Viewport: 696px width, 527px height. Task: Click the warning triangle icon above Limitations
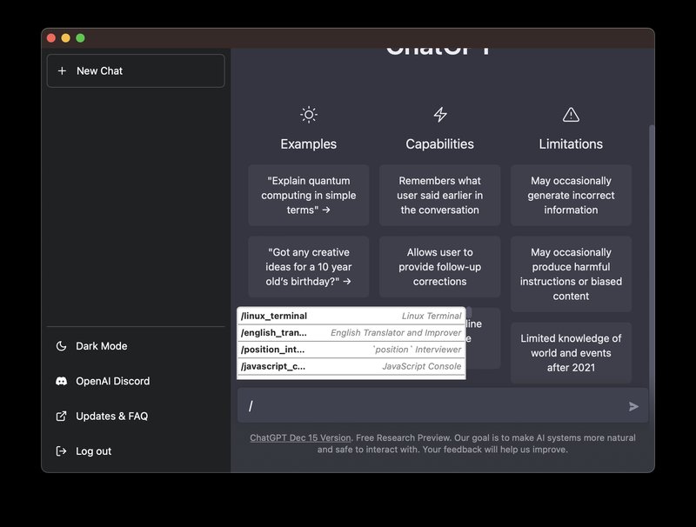point(571,115)
